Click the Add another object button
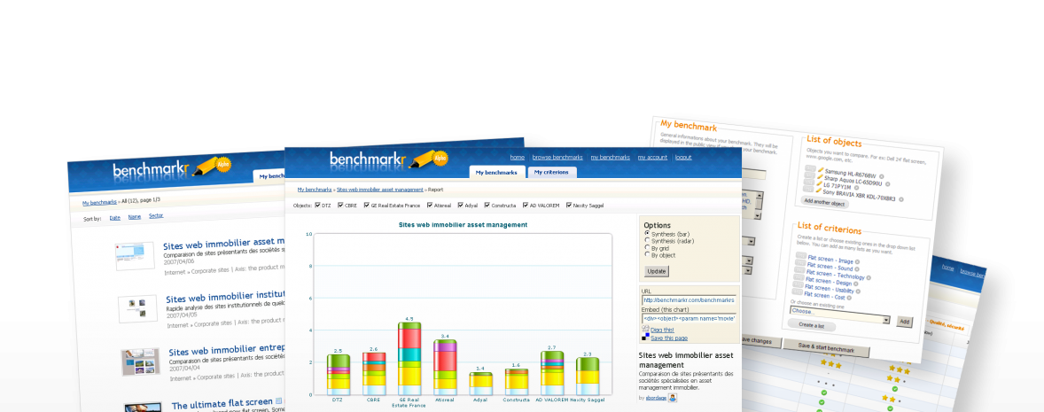1044x412 pixels. point(823,202)
